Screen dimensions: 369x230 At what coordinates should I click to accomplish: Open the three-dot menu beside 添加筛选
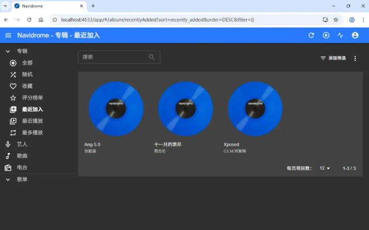(355, 59)
